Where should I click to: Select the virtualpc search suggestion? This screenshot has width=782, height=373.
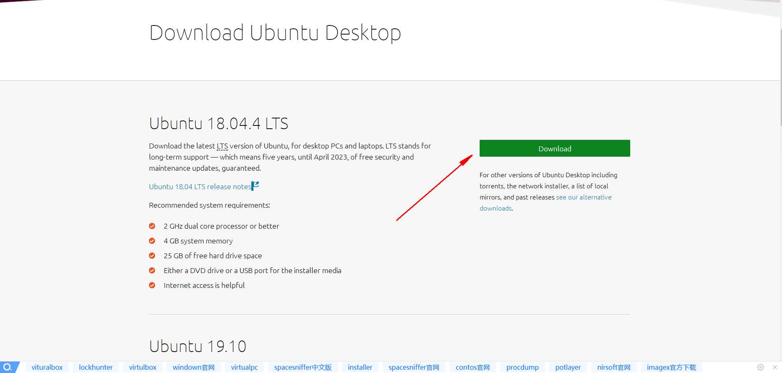244,367
